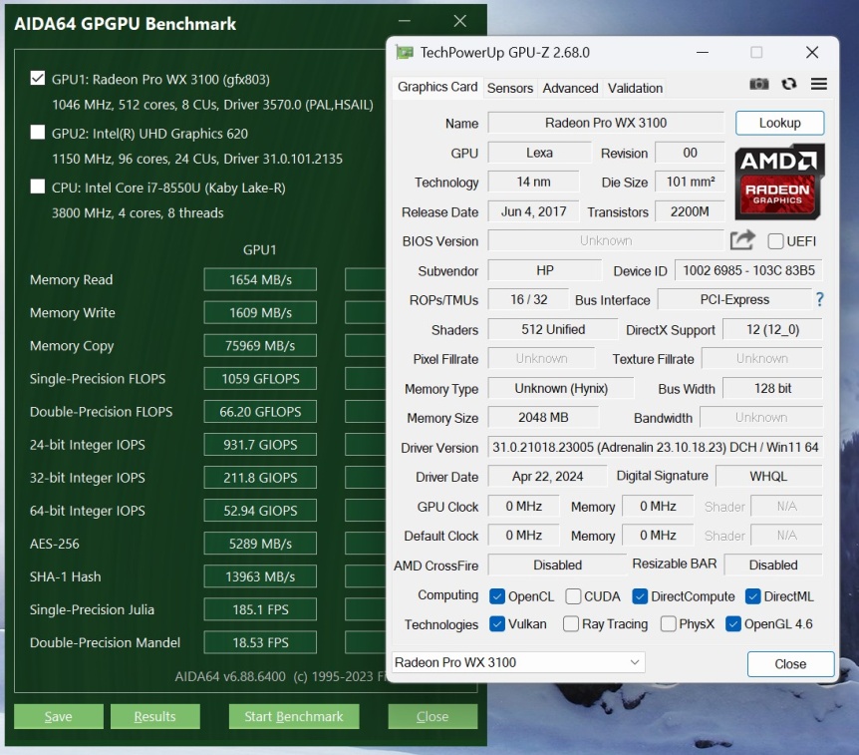Click the Driver Version text field

click(655, 448)
